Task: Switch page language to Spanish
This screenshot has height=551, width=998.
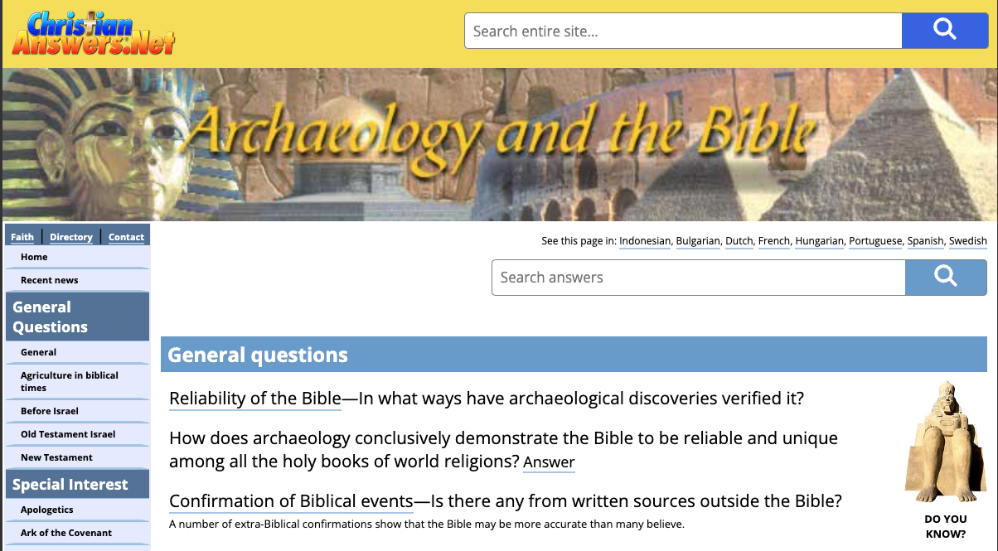Action: coord(925,241)
